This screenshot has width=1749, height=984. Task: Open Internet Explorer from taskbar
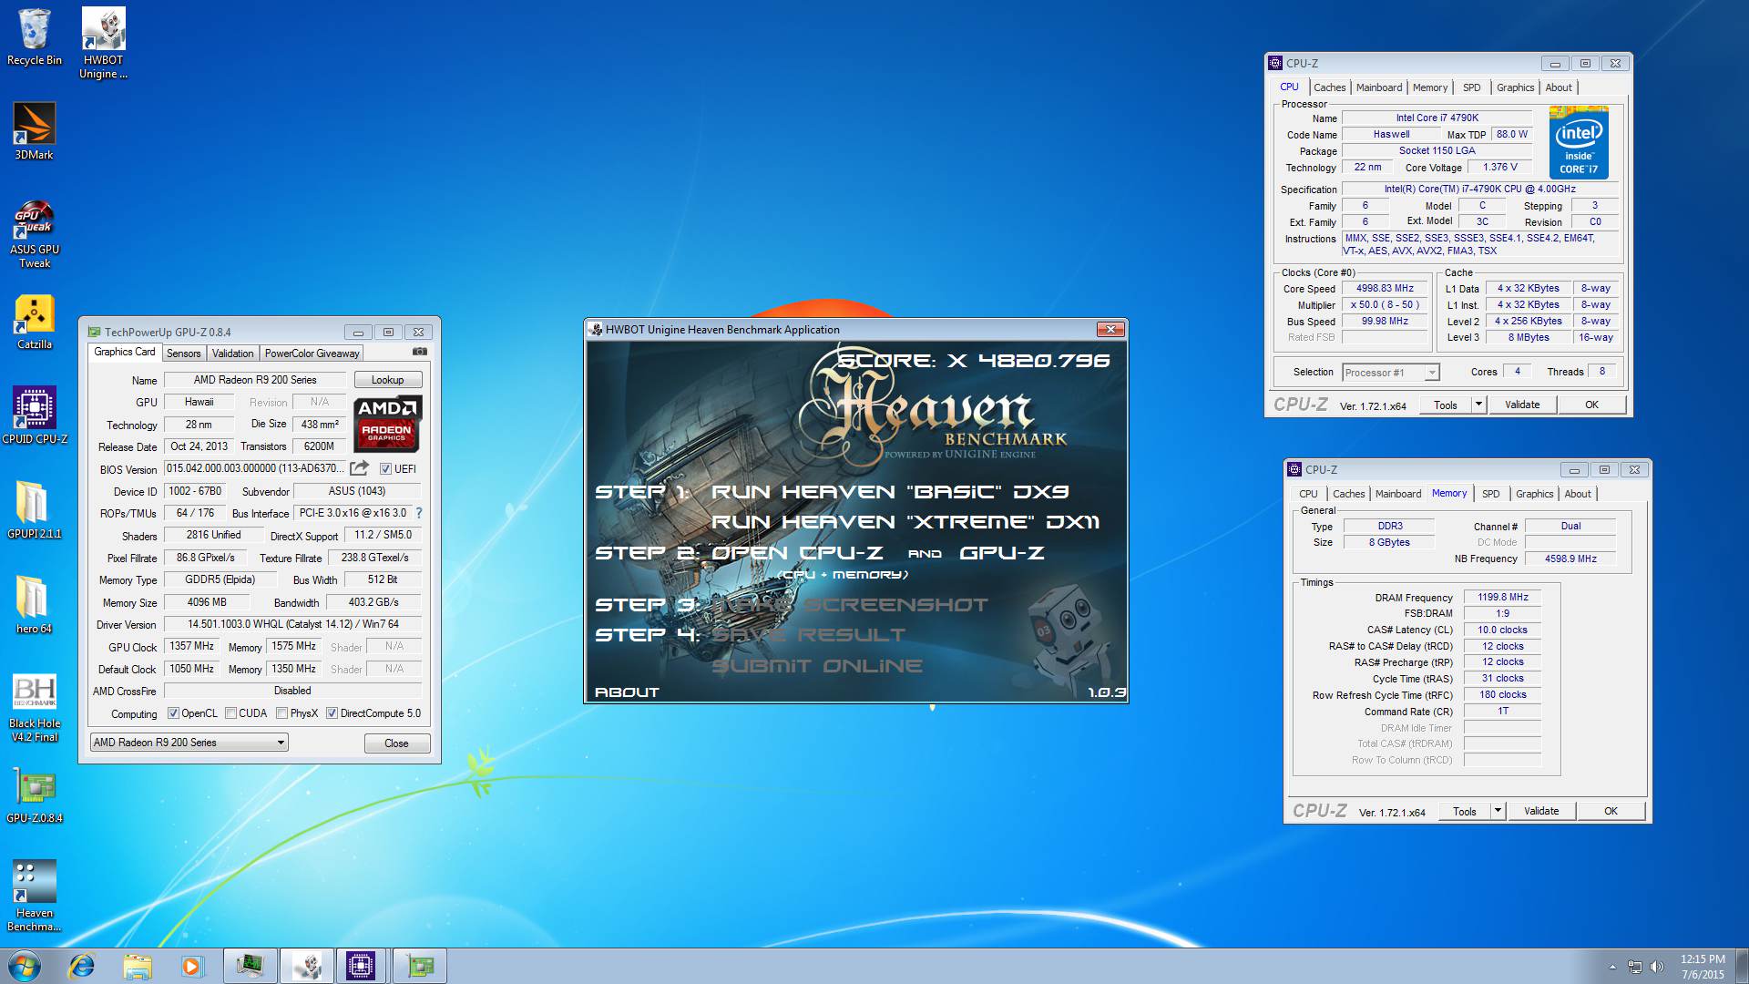[x=82, y=966]
